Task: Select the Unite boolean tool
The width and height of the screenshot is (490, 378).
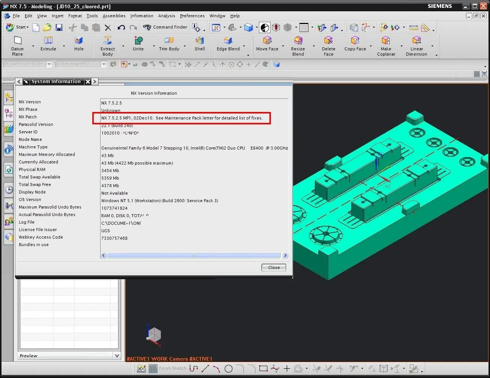Action: [138, 44]
